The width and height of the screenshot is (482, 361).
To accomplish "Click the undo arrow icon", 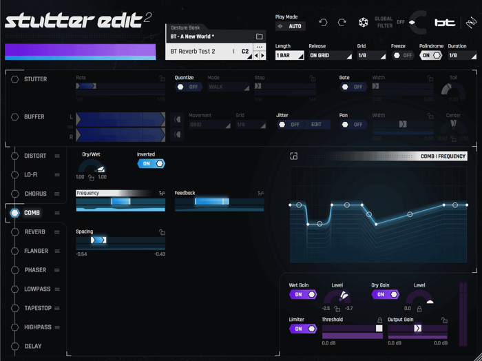I will click(323, 23).
